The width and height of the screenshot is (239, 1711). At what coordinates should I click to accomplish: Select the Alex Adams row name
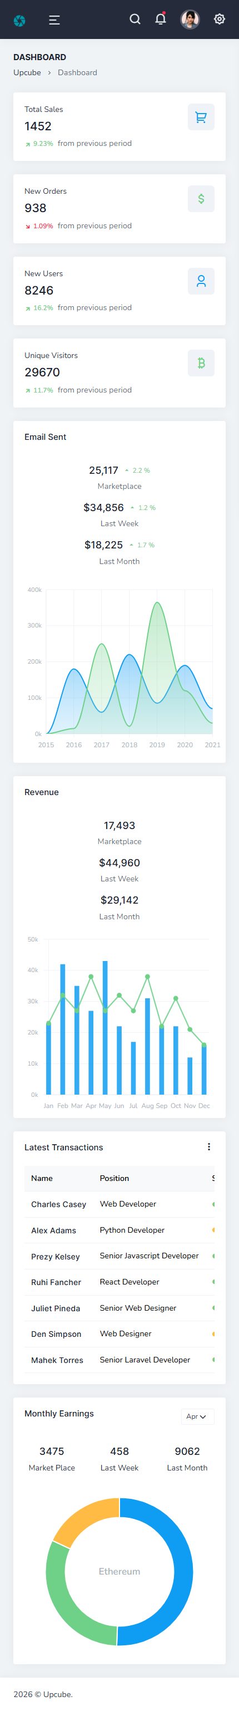coord(54,1230)
